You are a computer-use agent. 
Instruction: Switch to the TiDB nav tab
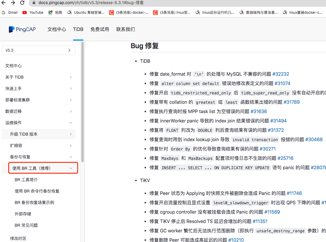[x=78, y=29]
